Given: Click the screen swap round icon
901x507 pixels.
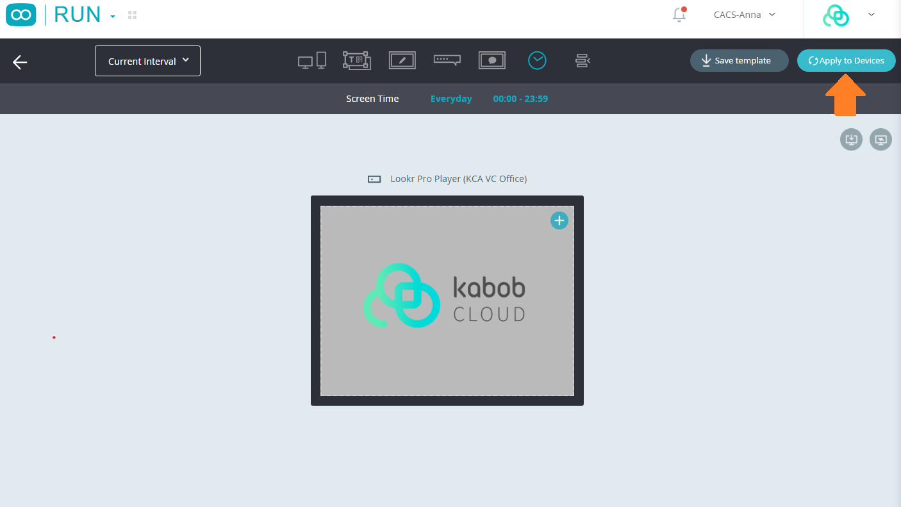Looking at the screenshot, I should pos(880,139).
